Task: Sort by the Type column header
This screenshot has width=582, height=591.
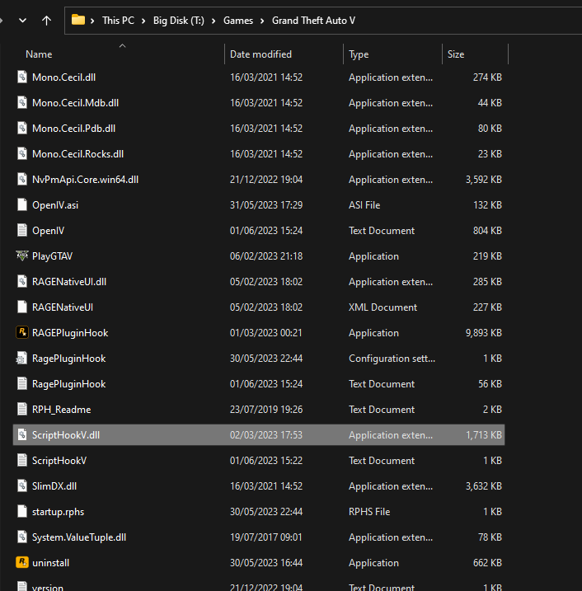Action: tap(359, 54)
